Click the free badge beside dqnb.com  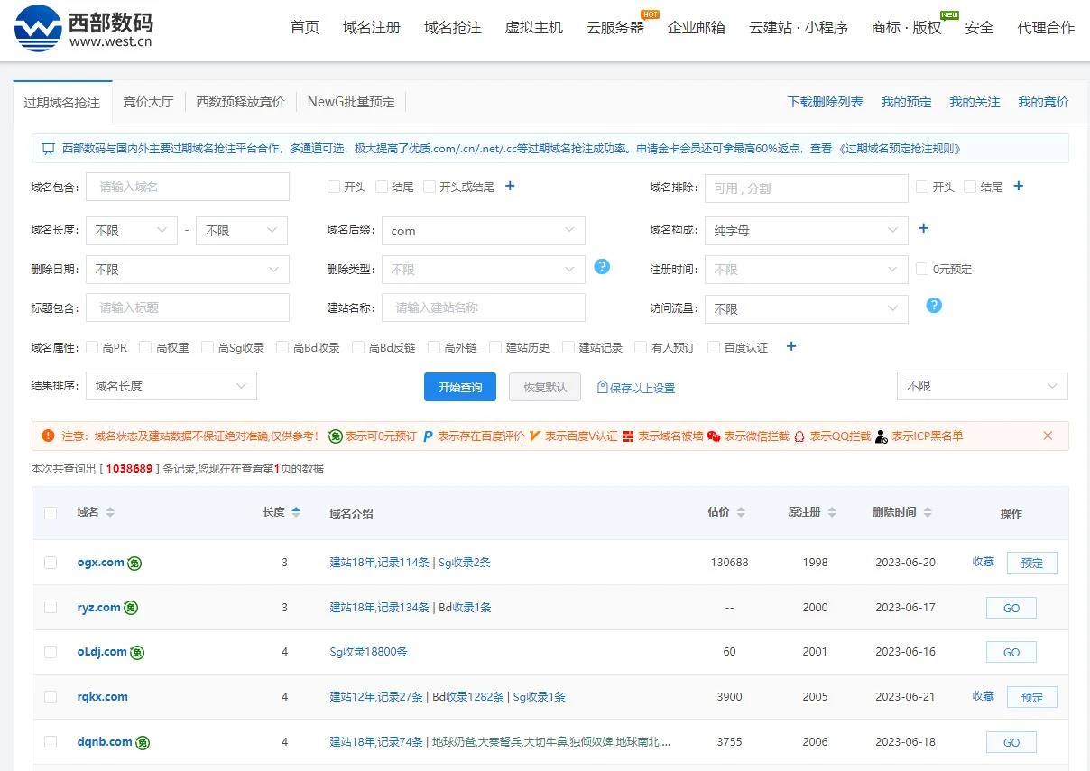click(143, 742)
